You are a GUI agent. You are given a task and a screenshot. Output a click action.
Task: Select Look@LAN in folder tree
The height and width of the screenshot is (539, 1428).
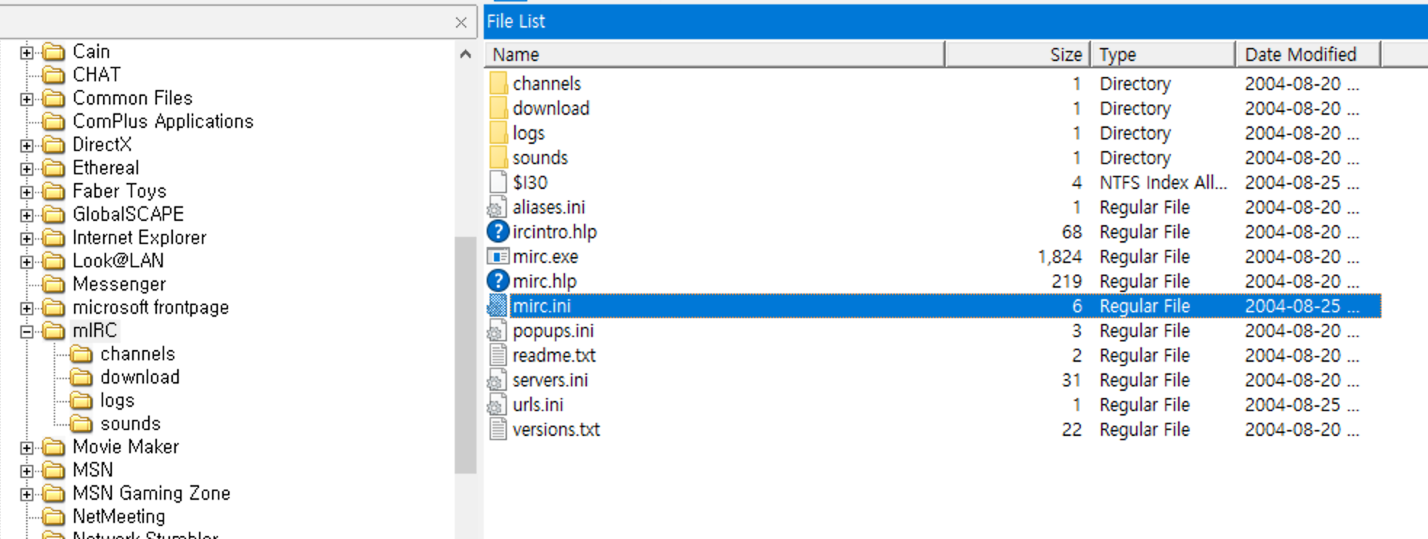[x=118, y=261]
